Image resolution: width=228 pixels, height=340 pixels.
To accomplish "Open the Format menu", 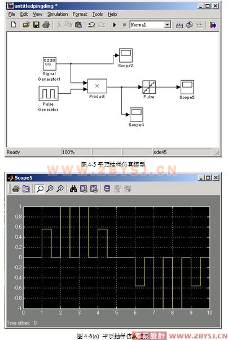I will 80,14.
